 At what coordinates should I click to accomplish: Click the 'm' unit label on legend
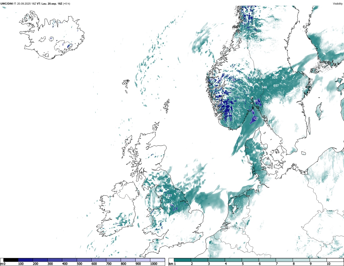(2, 264)
